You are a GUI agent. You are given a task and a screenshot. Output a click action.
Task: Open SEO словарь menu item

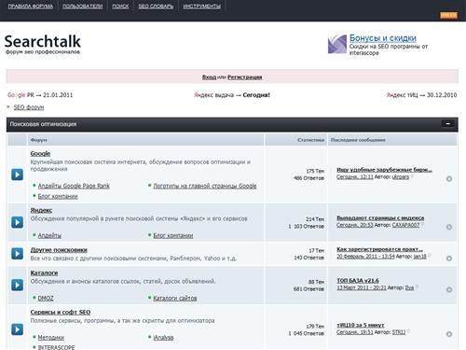pos(156,7)
